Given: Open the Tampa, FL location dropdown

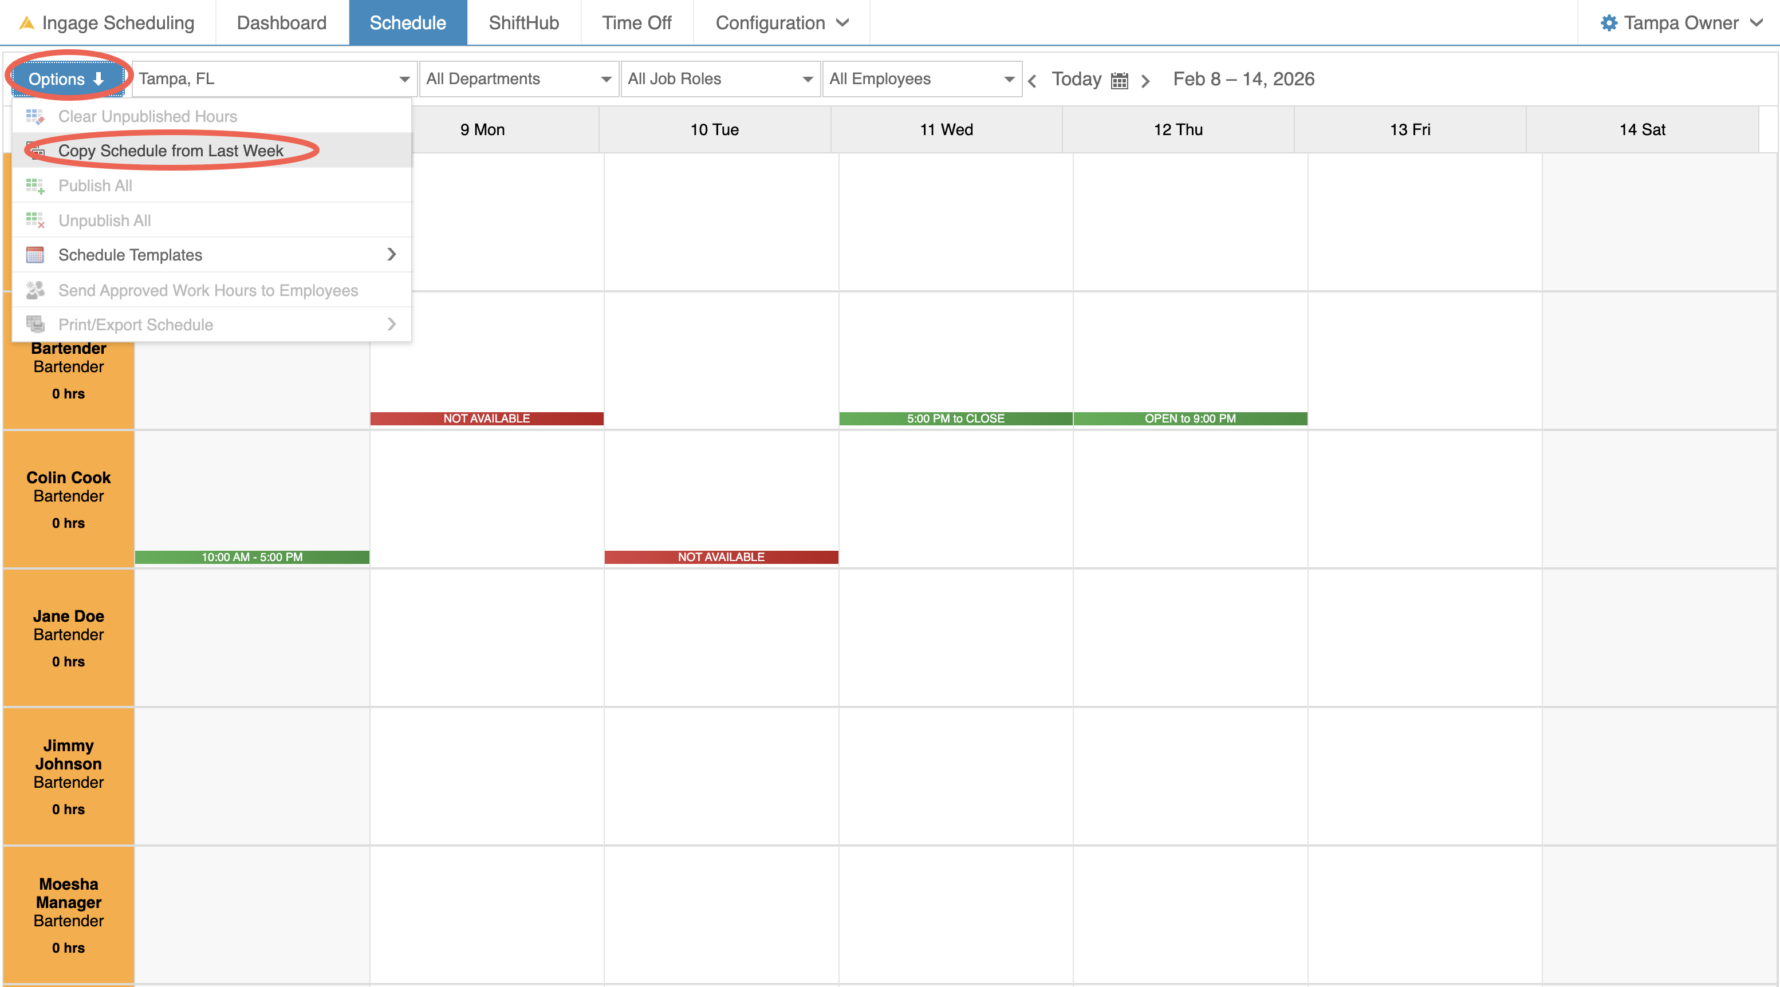Looking at the screenshot, I should [x=274, y=79].
